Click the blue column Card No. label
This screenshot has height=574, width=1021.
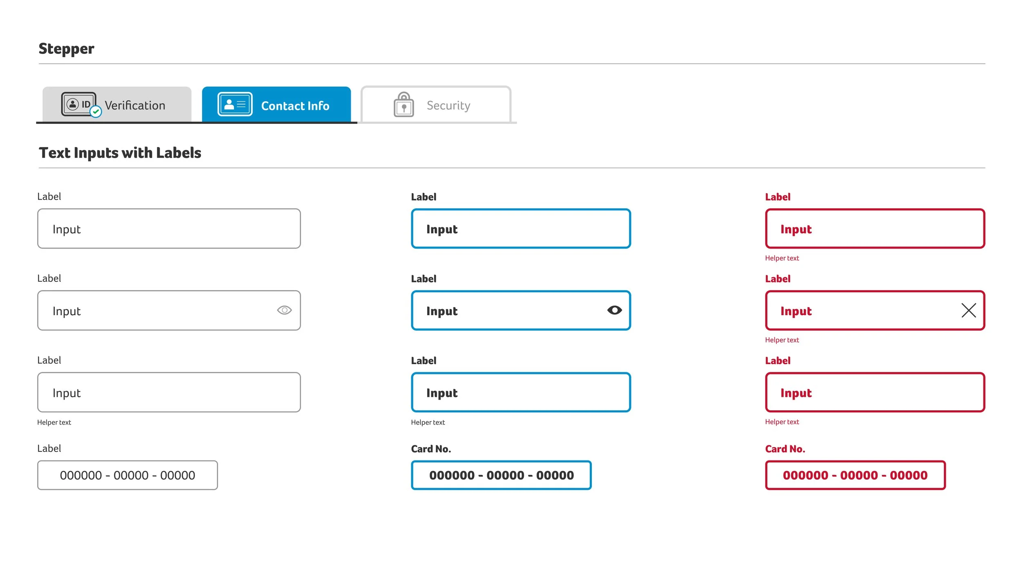tap(431, 449)
